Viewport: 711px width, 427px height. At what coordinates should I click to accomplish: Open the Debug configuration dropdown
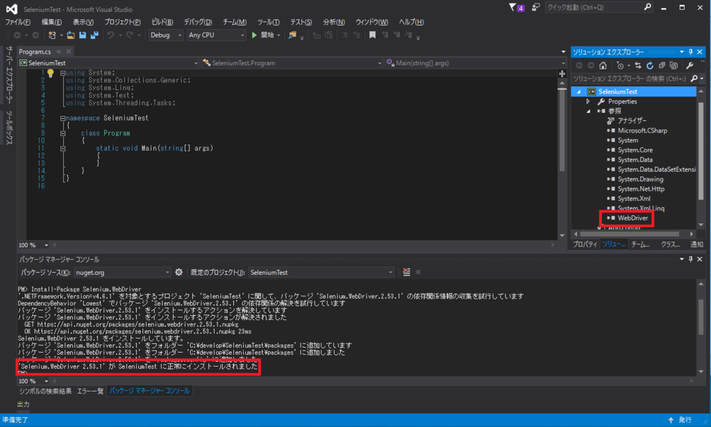pos(165,35)
